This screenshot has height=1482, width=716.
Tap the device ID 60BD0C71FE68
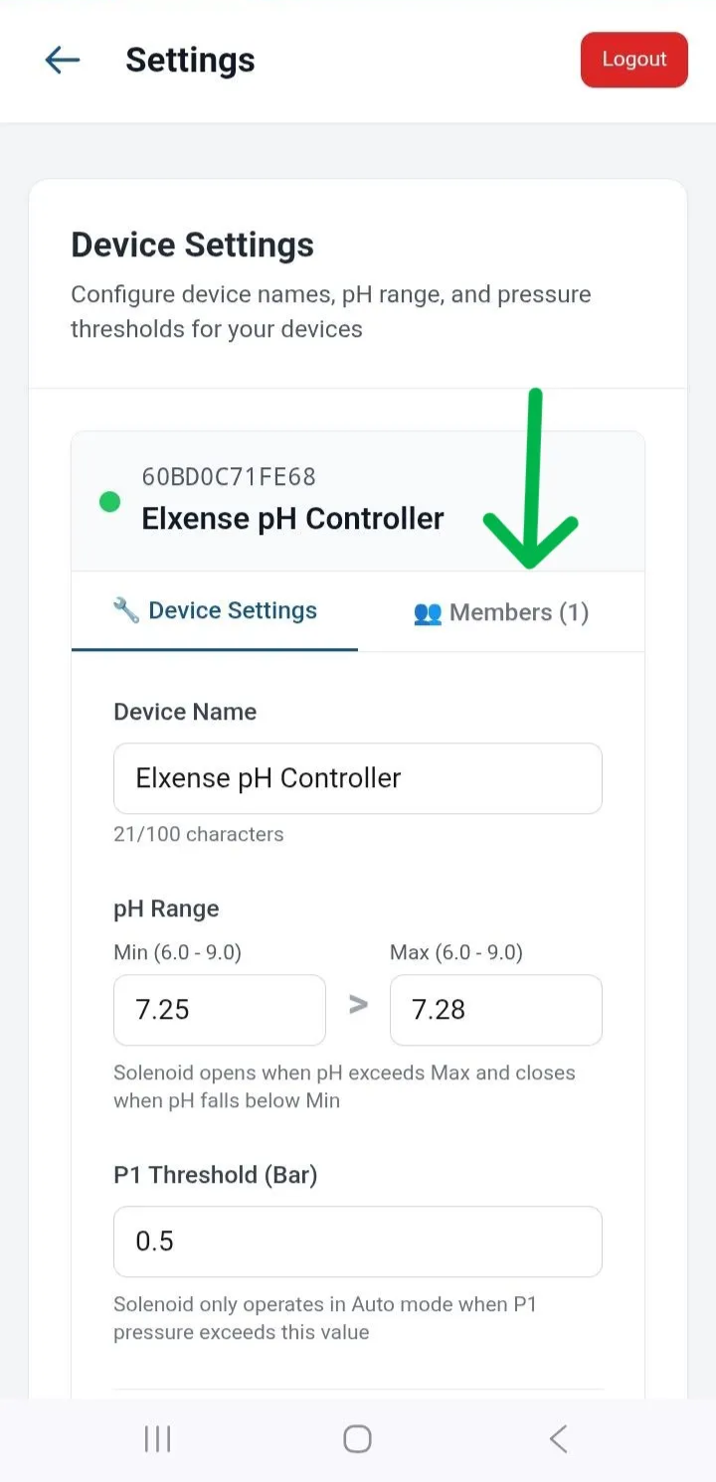point(229,477)
